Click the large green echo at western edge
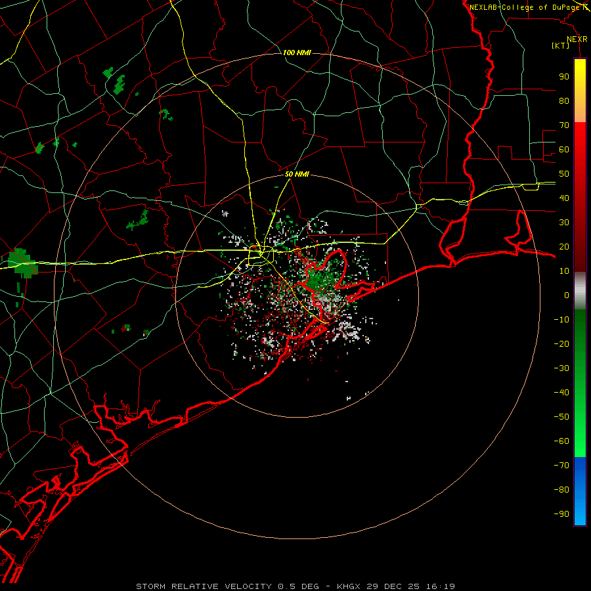Viewport: 591px width, 591px height. tap(22, 263)
